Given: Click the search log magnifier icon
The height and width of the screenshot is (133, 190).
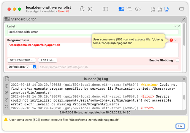Looking at the screenshot, I should pyautogui.click(x=7, y=107).
